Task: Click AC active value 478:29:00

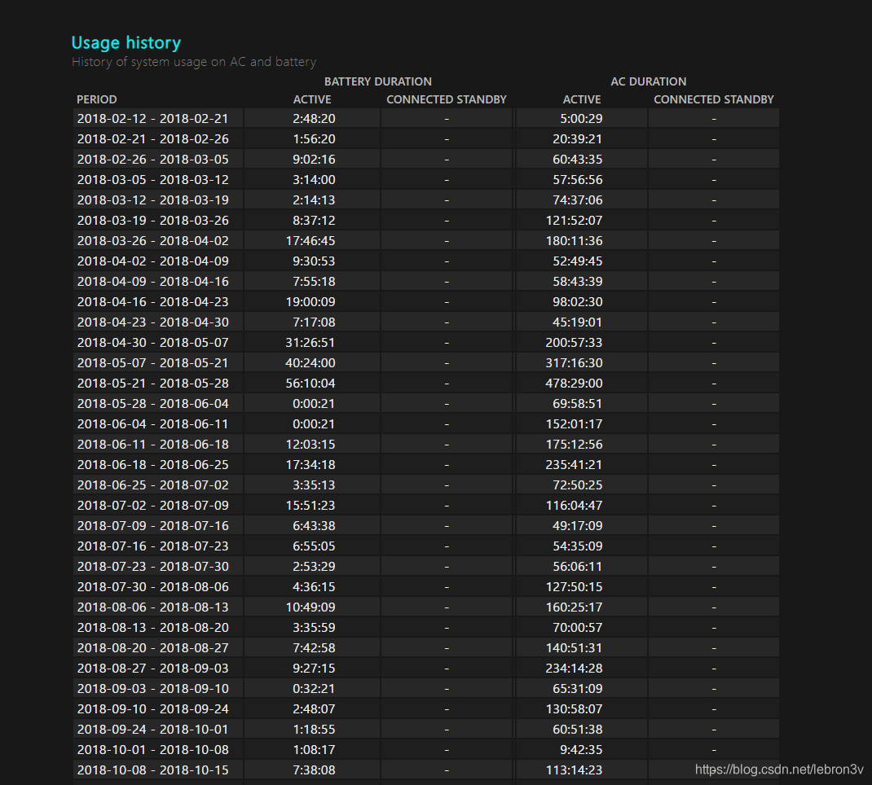Action: [574, 384]
